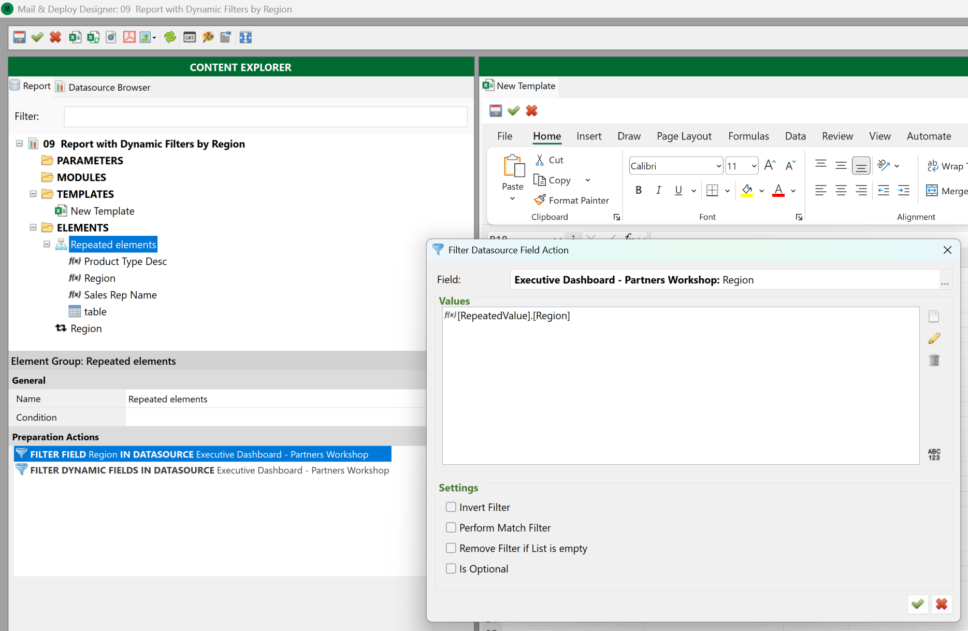This screenshot has height=631, width=968.
Task: Click the PDF export icon in toolbar
Action: tap(129, 37)
